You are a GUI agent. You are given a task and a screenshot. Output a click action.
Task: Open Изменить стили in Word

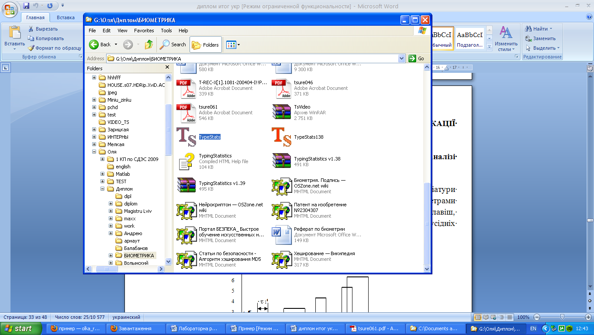pos(506,39)
